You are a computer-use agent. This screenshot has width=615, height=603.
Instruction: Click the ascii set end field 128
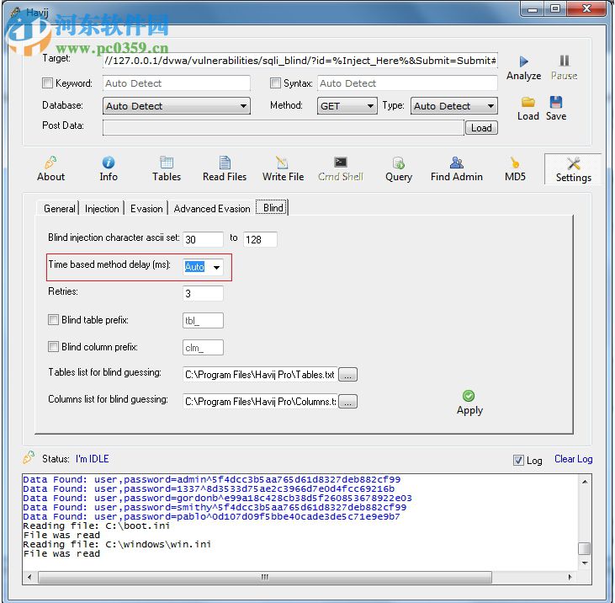(x=260, y=239)
